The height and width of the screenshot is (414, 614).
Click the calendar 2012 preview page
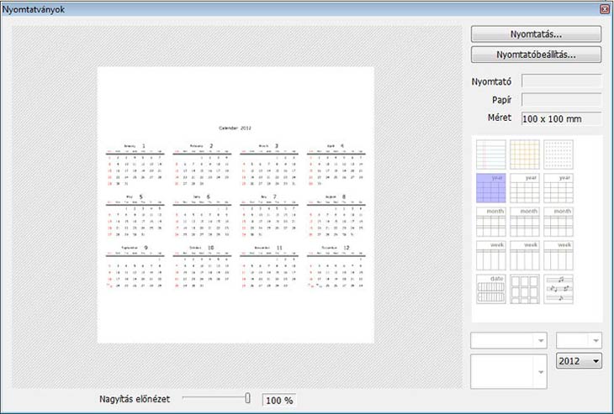[x=236, y=204]
